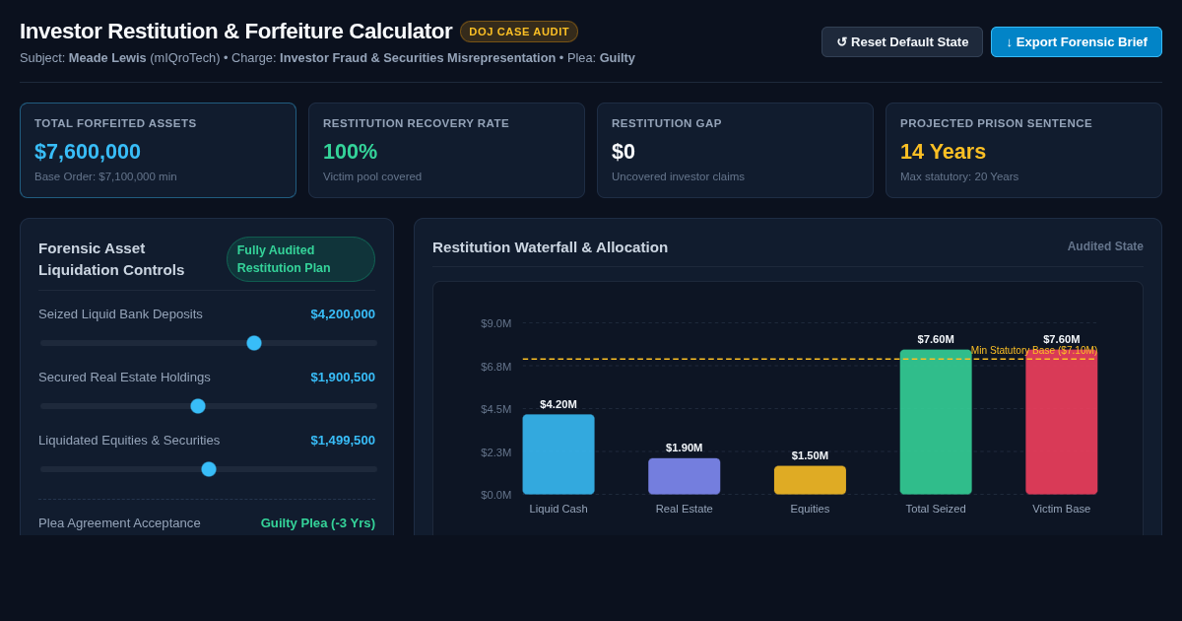Click the $1,499,500 equities value

pos(343,440)
